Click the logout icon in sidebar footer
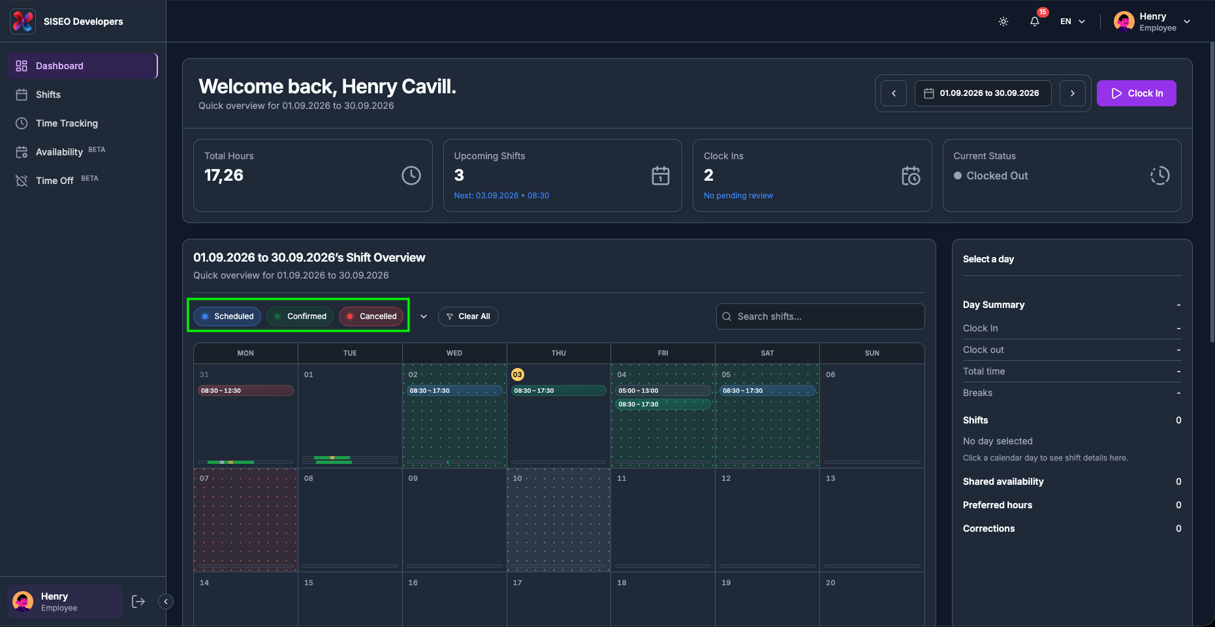Viewport: 1215px width, 627px height. (x=138, y=602)
